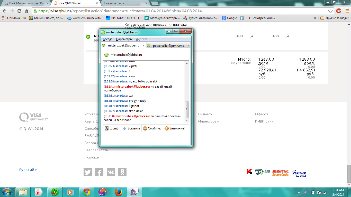
Task: Open the Google bookmark
Action: 229,18
